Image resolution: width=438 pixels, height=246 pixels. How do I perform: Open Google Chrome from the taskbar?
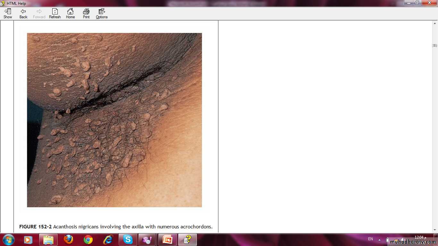[88, 240]
